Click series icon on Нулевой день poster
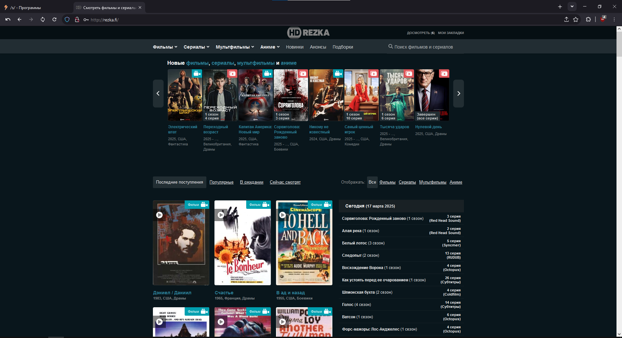The image size is (622, 338). [444, 73]
